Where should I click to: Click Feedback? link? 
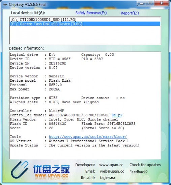point(138,172)
